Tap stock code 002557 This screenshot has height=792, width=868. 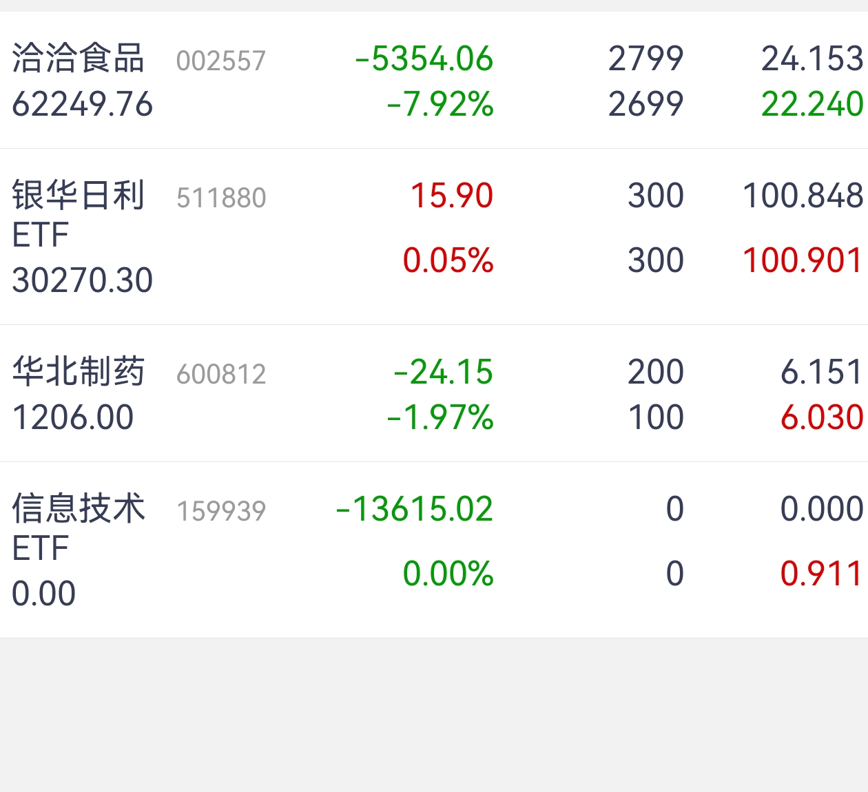point(220,61)
